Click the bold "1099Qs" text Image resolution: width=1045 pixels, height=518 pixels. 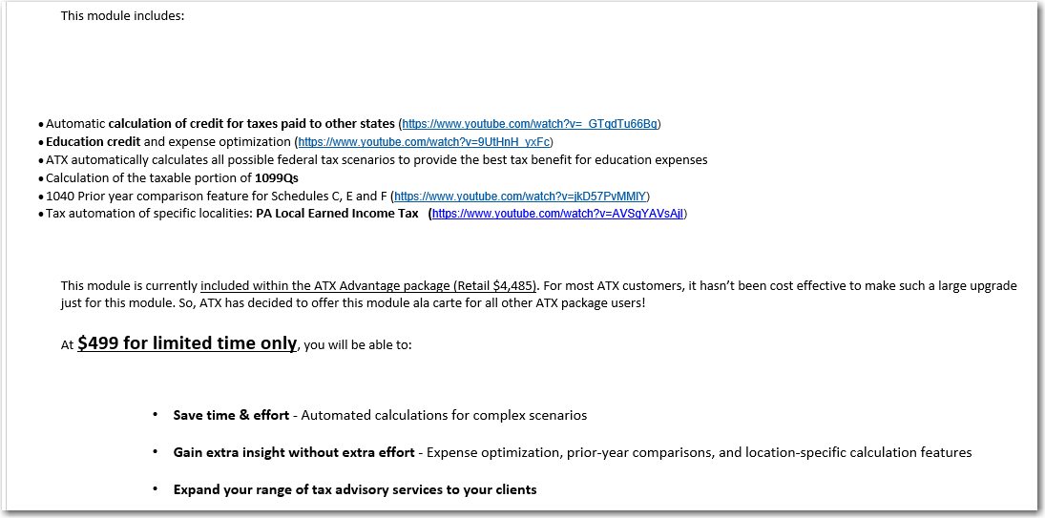click(x=277, y=177)
